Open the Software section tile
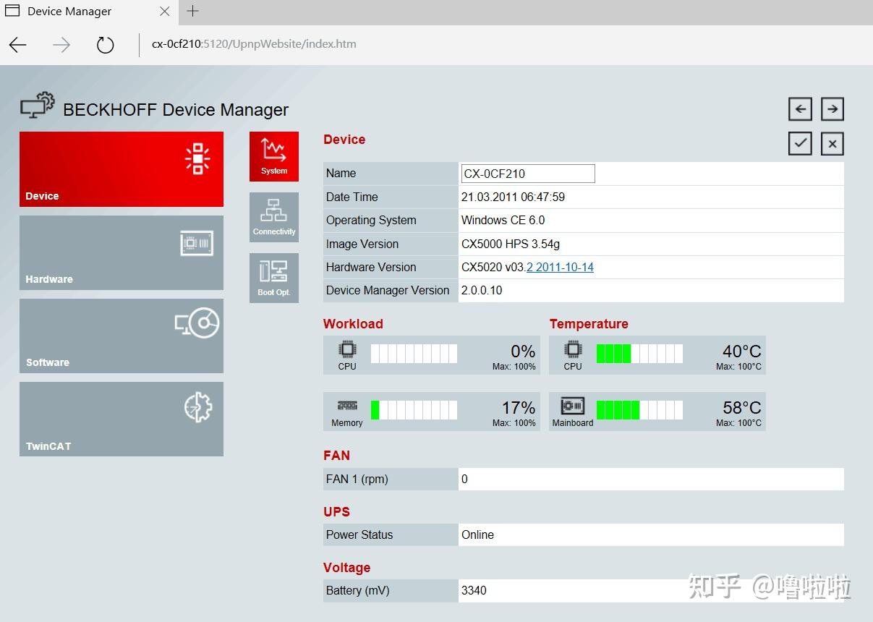Screen dimensions: 873x622 point(121,336)
